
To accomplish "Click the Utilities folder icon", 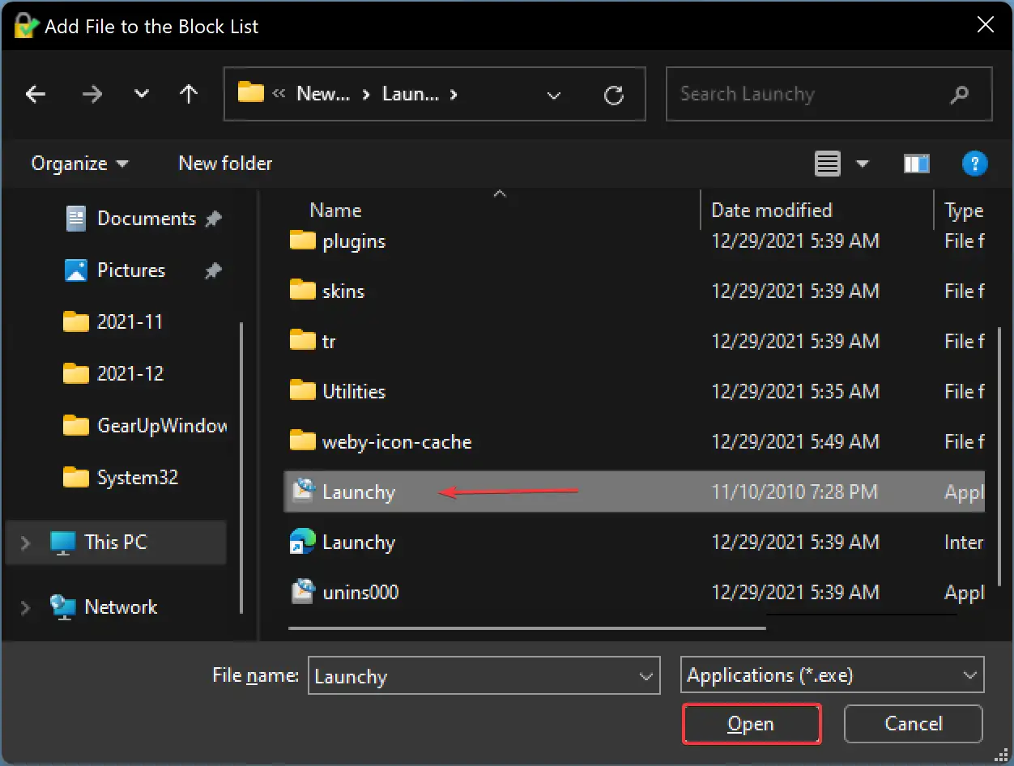I will [x=303, y=391].
